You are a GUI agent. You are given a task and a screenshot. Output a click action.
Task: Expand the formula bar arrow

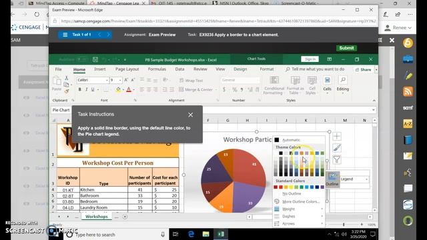(x=374, y=110)
